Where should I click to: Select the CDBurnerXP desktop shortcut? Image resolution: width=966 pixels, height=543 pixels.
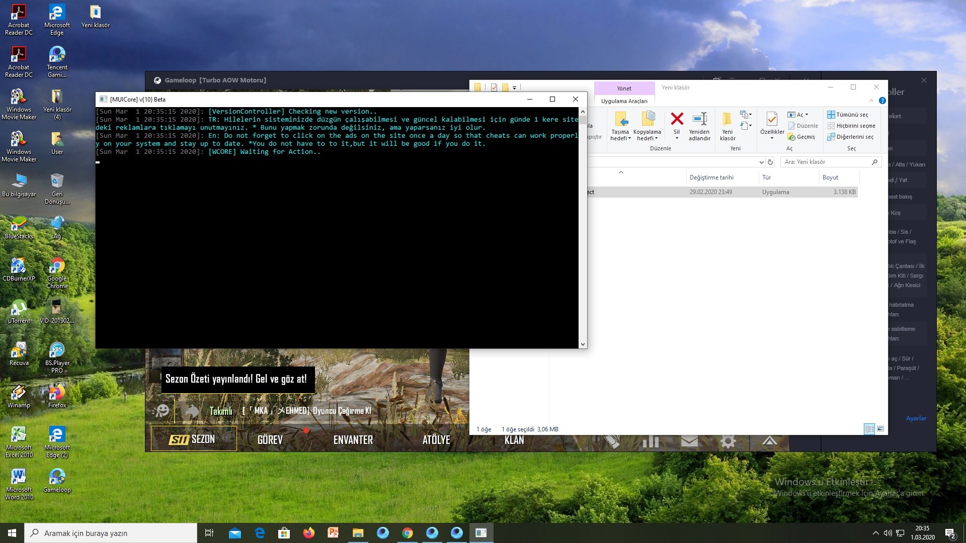coord(19,269)
